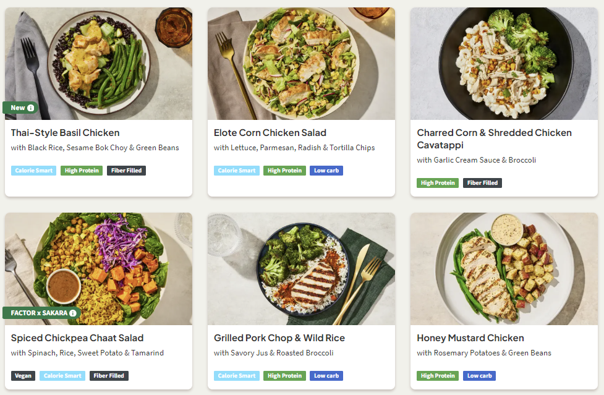
Task: Select the Charred Corn Cavatappi meal photo
Action: (x=504, y=63)
